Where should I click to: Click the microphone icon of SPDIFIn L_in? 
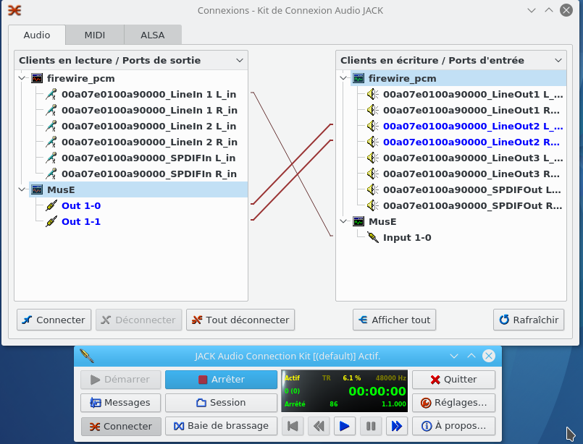pos(51,158)
